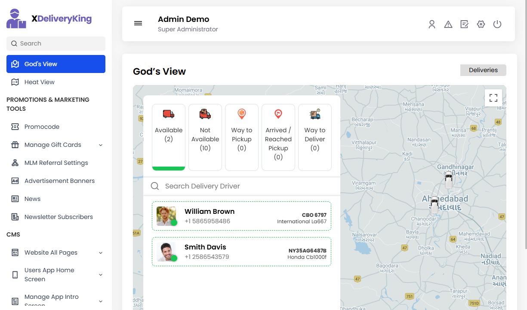Screen dimensions: 527x310
Task: Click Smith Davis profile photo
Action: point(166,252)
